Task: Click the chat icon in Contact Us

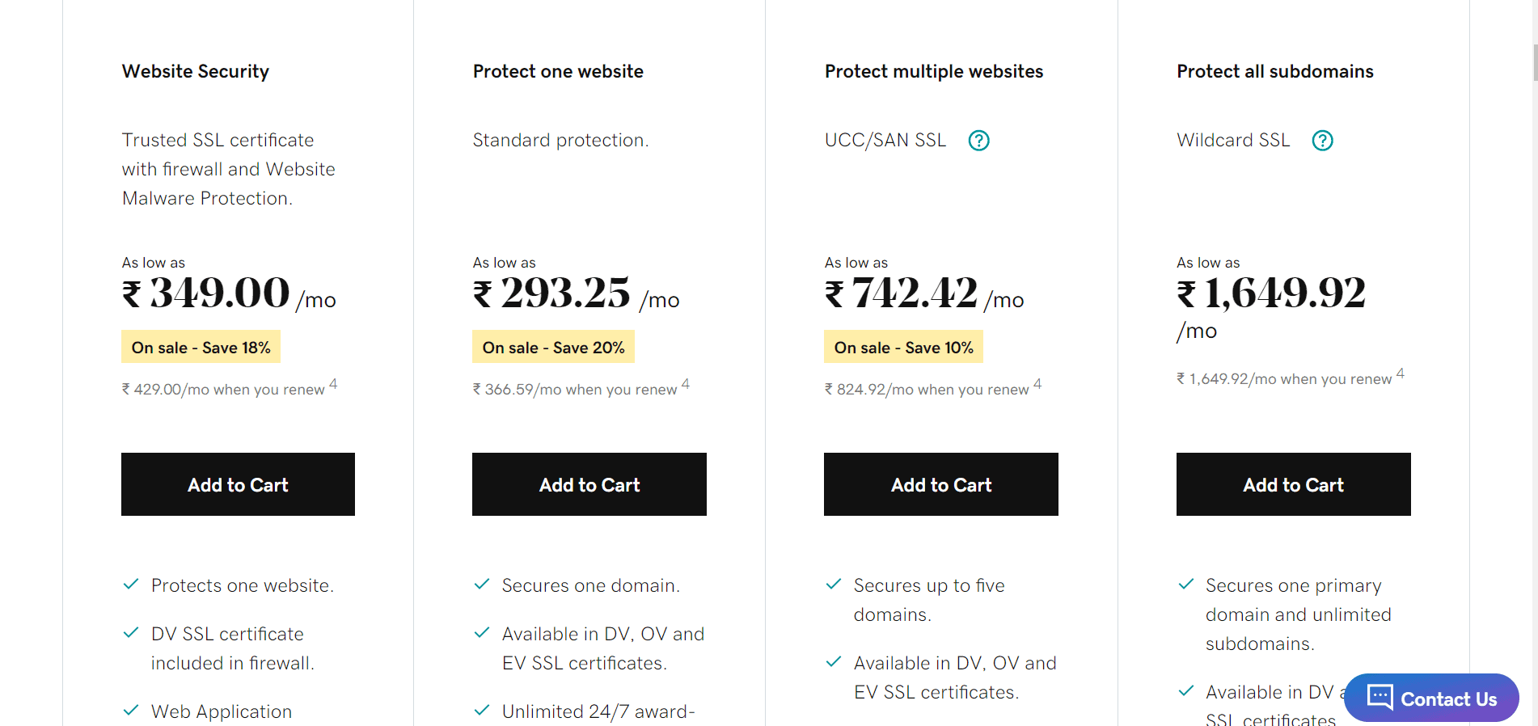Action: click(x=1380, y=697)
